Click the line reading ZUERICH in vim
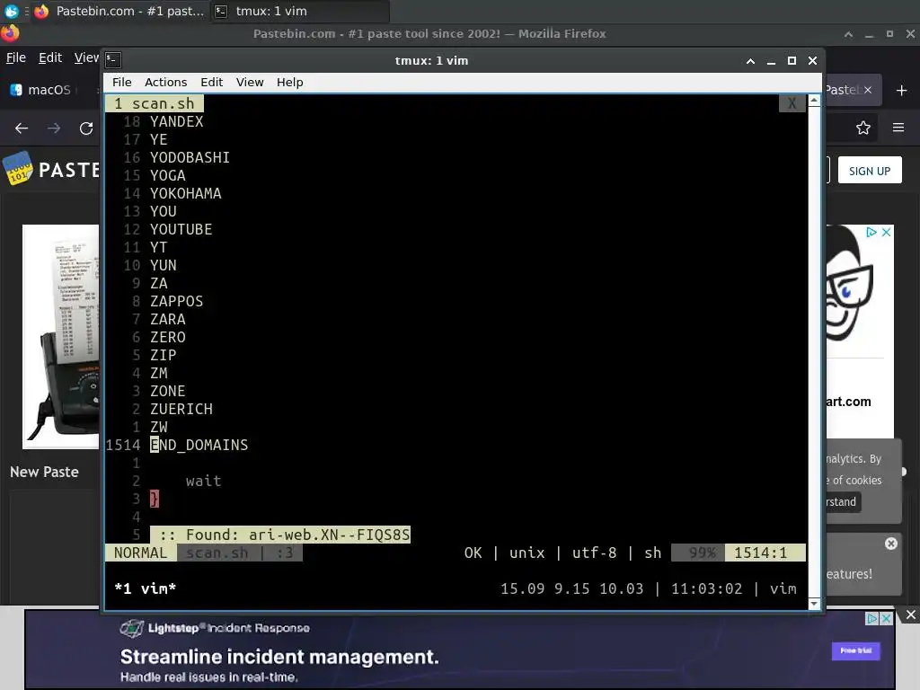Viewport: 920px width, 690px height. coord(181,409)
